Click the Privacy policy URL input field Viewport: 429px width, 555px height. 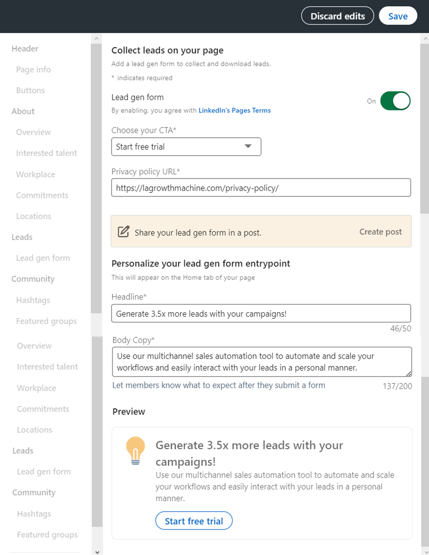click(261, 188)
